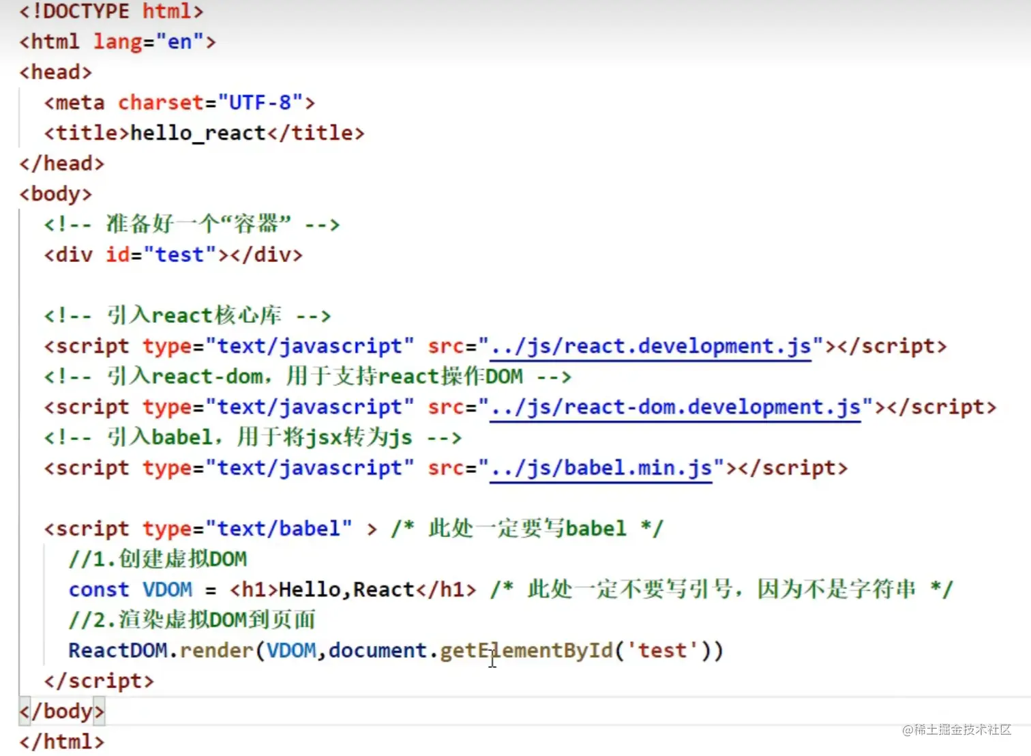This screenshot has height=756, width=1031.
Task: Click the <h1>Hello,React</h1> expression
Action: click(353, 590)
